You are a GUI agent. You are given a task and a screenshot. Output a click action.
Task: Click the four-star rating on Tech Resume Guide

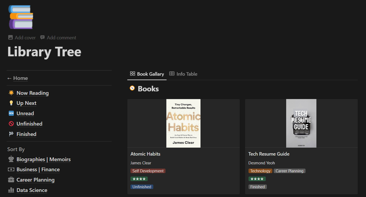pos(257,179)
